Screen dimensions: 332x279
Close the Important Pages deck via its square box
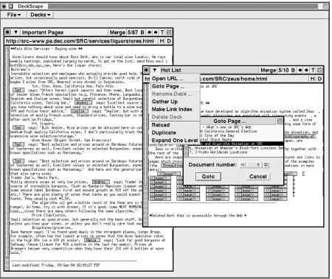click(x=8, y=32)
